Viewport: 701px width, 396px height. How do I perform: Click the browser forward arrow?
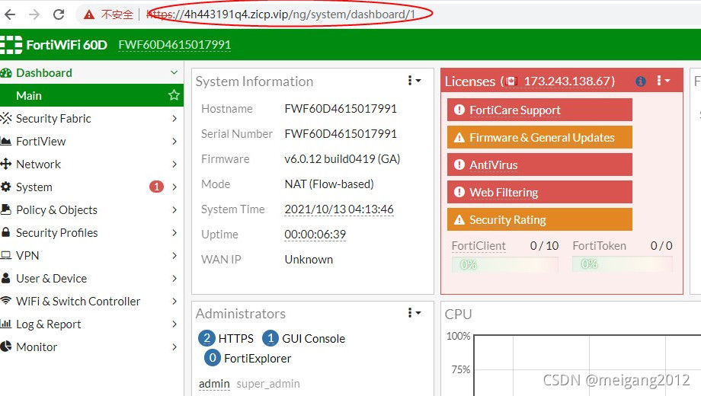point(34,14)
